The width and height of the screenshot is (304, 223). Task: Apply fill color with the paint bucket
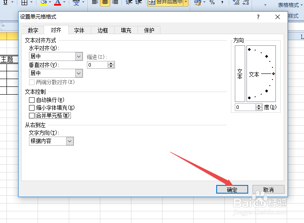pos(43,2)
